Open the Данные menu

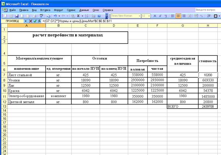[84, 10]
